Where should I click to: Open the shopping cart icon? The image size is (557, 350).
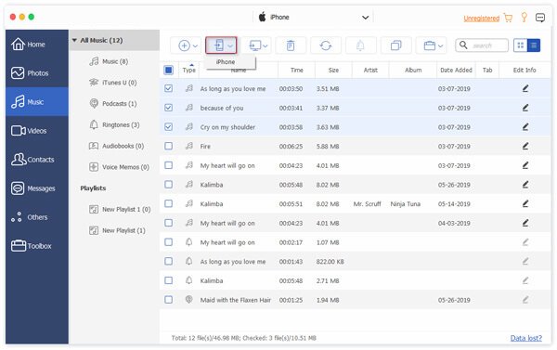[x=509, y=18]
